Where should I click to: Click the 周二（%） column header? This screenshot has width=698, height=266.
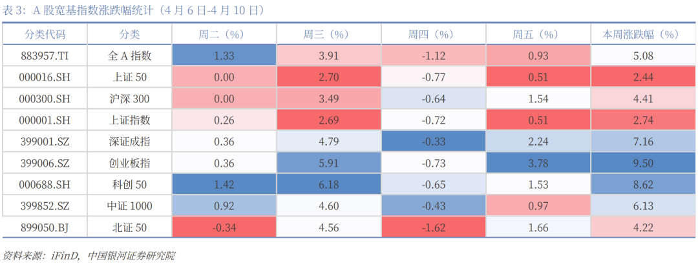(224, 34)
